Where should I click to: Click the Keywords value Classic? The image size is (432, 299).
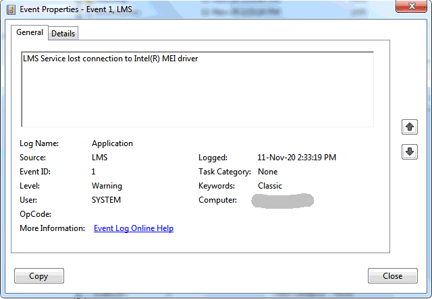(270, 186)
